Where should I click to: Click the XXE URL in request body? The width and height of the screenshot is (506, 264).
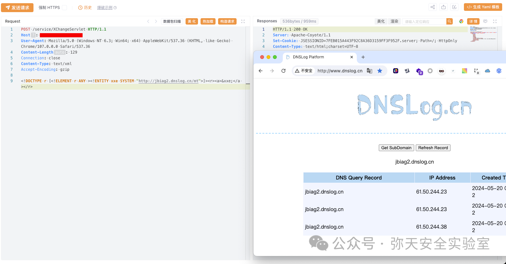tap(168, 81)
